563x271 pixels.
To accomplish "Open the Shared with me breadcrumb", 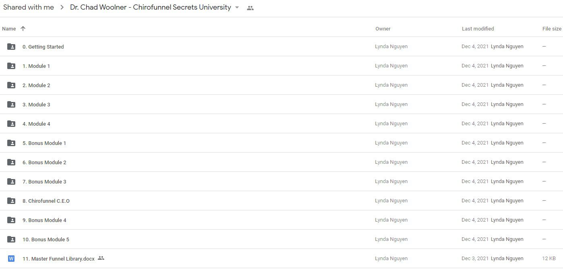I will point(29,7).
